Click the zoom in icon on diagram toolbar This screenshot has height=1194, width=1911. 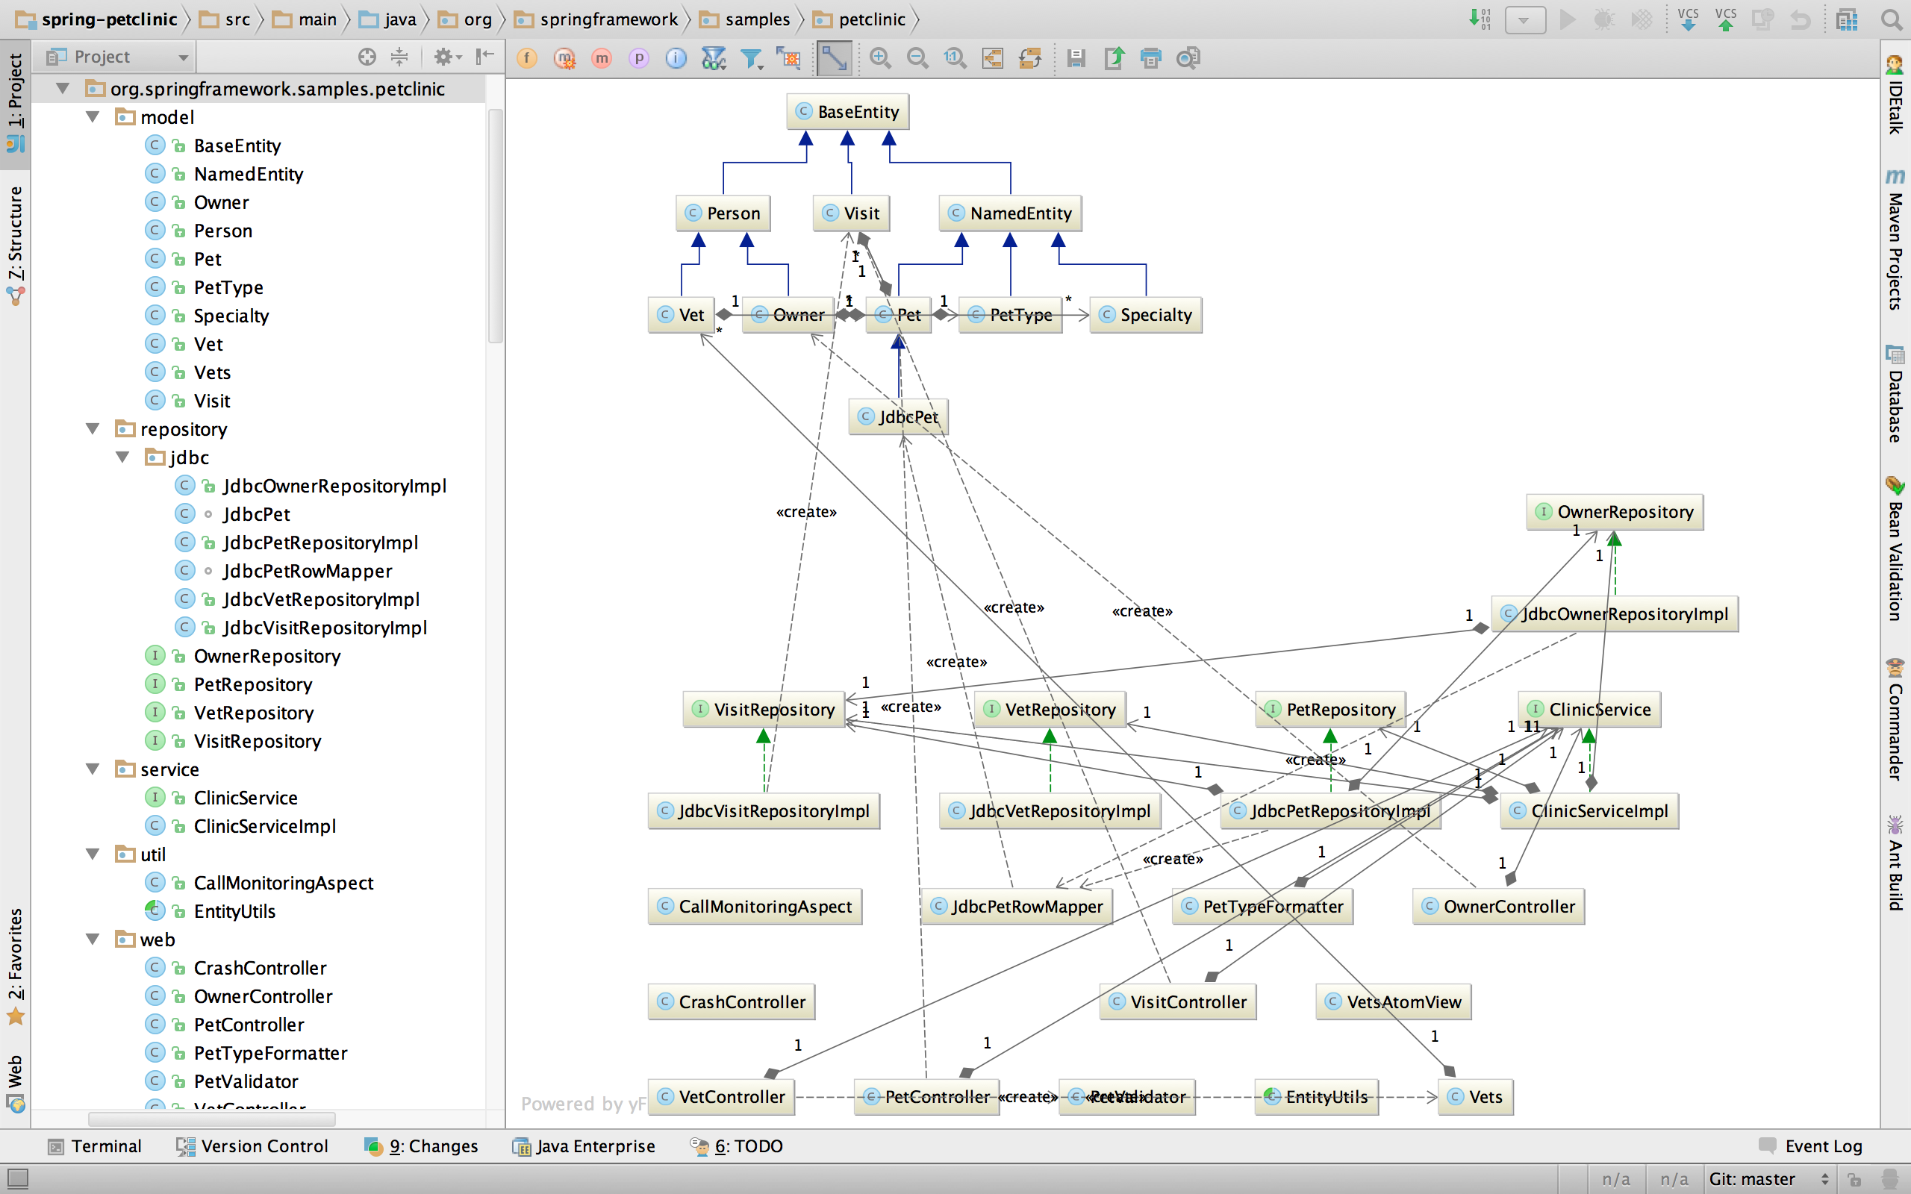(x=882, y=57)
